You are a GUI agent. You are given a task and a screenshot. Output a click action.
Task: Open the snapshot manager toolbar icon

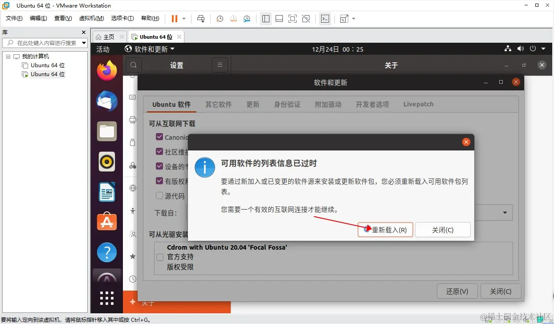pos(247,19)
